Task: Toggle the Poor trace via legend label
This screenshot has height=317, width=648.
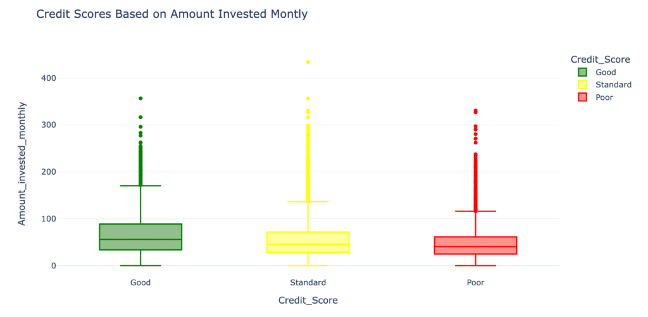Action: click(604, 97)
